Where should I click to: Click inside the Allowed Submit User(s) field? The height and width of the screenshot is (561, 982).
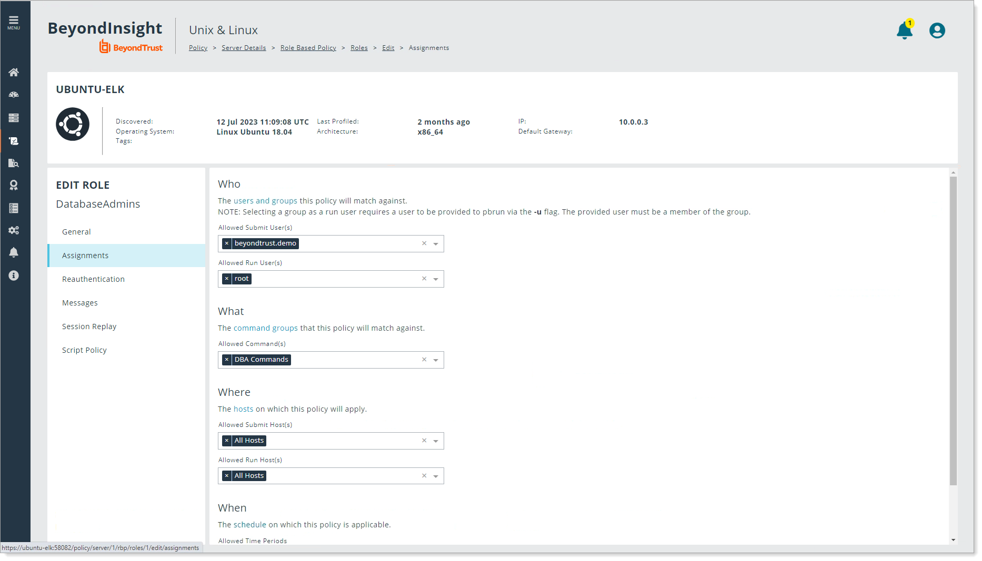coord(331,243)
